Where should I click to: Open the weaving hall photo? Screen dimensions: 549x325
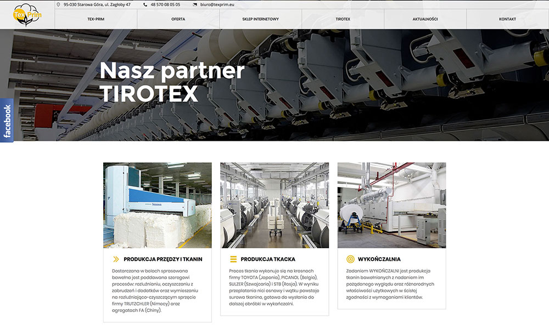click(x=274, y=205)
